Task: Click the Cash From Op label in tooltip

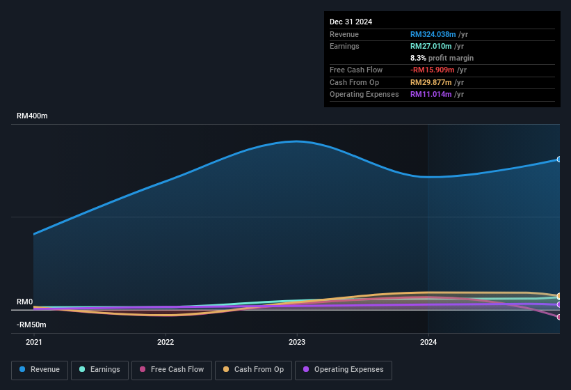Action: [354, 82]
